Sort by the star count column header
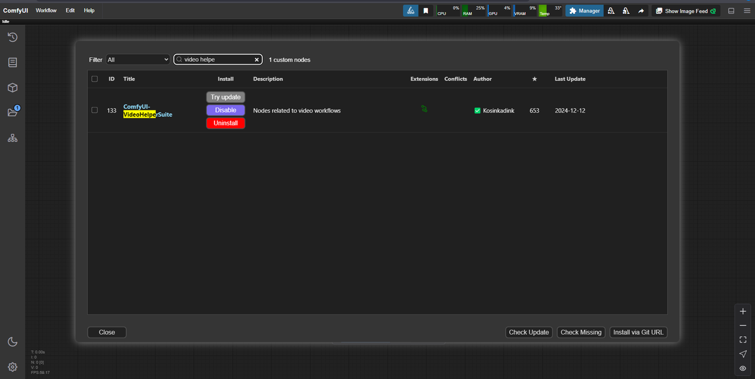Screen dimensions: 755x379 (534, 79)
